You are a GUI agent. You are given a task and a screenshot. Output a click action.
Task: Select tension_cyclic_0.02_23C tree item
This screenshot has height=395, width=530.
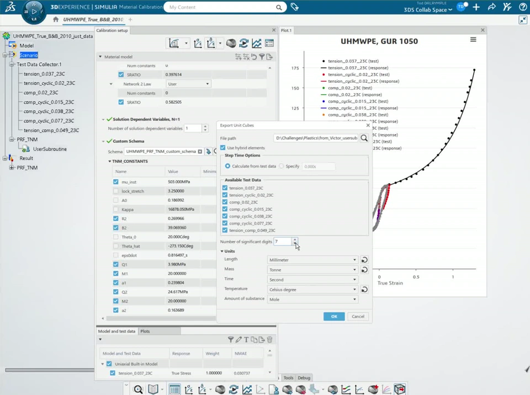point(49,83)
